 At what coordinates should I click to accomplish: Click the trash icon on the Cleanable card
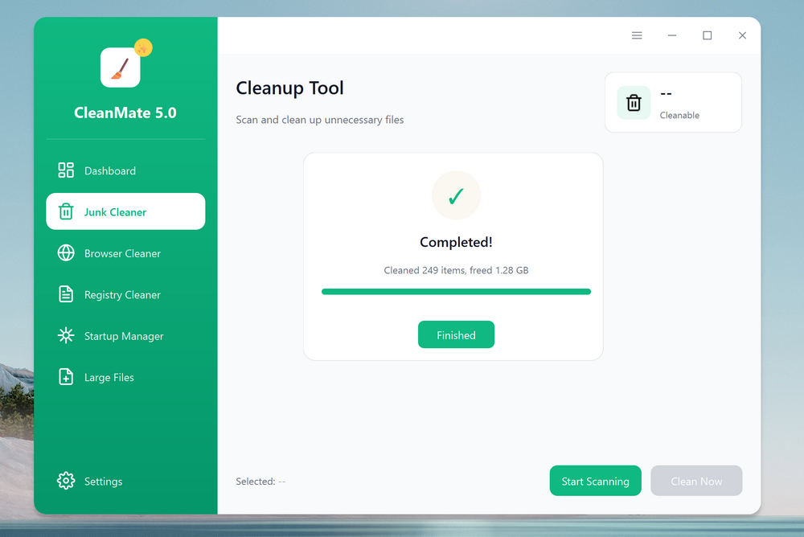[x=634, y=102]
